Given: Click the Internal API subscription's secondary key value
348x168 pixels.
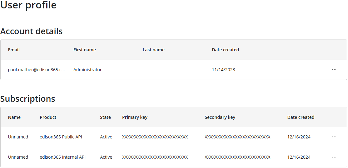Looking at the screenshot, I should point(237,157).
